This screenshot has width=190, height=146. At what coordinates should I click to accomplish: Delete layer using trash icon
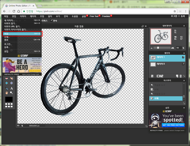tap(180, 76)
